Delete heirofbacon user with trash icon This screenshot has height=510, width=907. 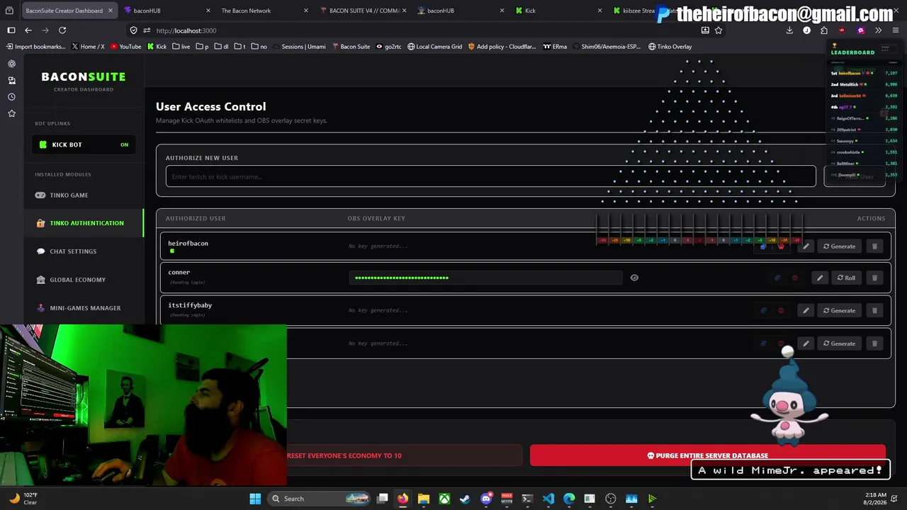coord(874,246)
